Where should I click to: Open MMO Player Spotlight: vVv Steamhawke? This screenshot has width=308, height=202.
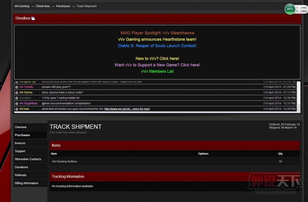click(x=157, y=33)
